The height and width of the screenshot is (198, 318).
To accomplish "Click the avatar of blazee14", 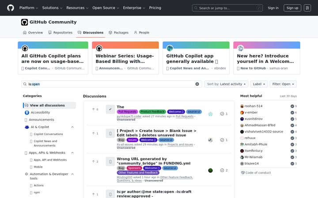I will click(242, 164).
